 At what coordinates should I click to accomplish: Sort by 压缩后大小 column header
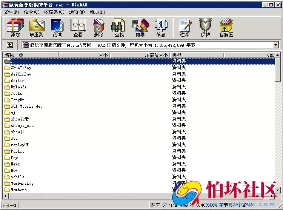click(x=140, y=55)
